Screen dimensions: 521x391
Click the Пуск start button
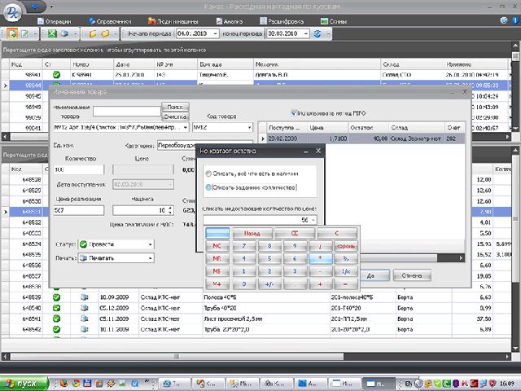pos(24,383)
